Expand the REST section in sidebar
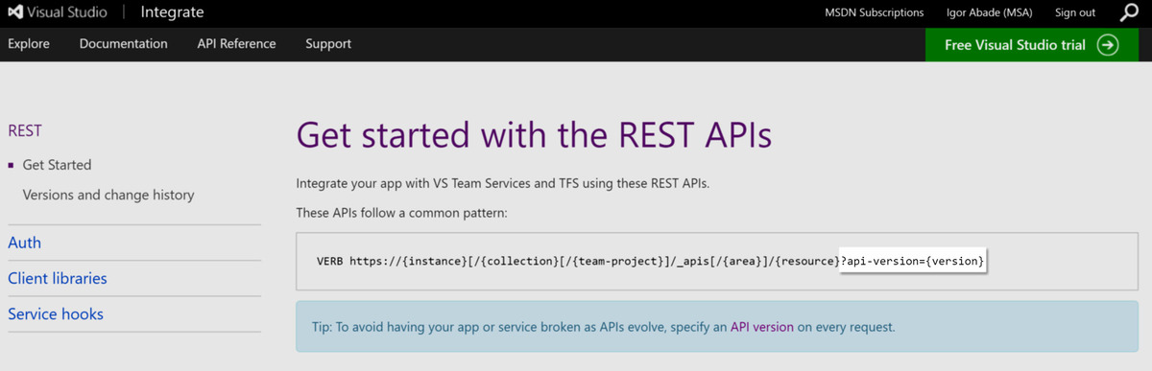 point(25,130)
